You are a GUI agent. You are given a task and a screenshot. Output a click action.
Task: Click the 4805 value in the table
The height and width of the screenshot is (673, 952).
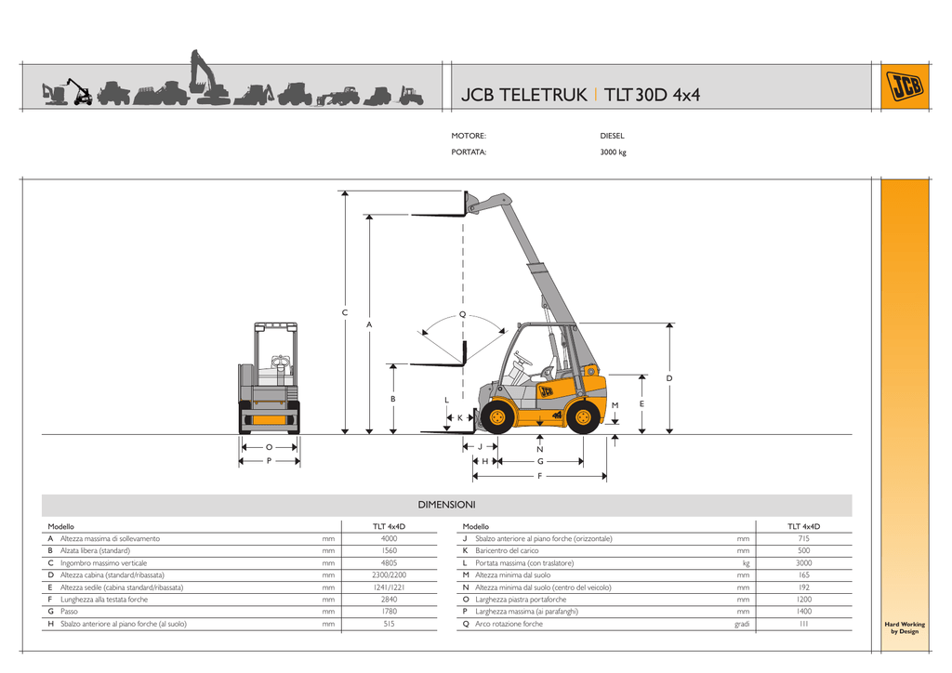pyautogui.click(x=390, y=563)
